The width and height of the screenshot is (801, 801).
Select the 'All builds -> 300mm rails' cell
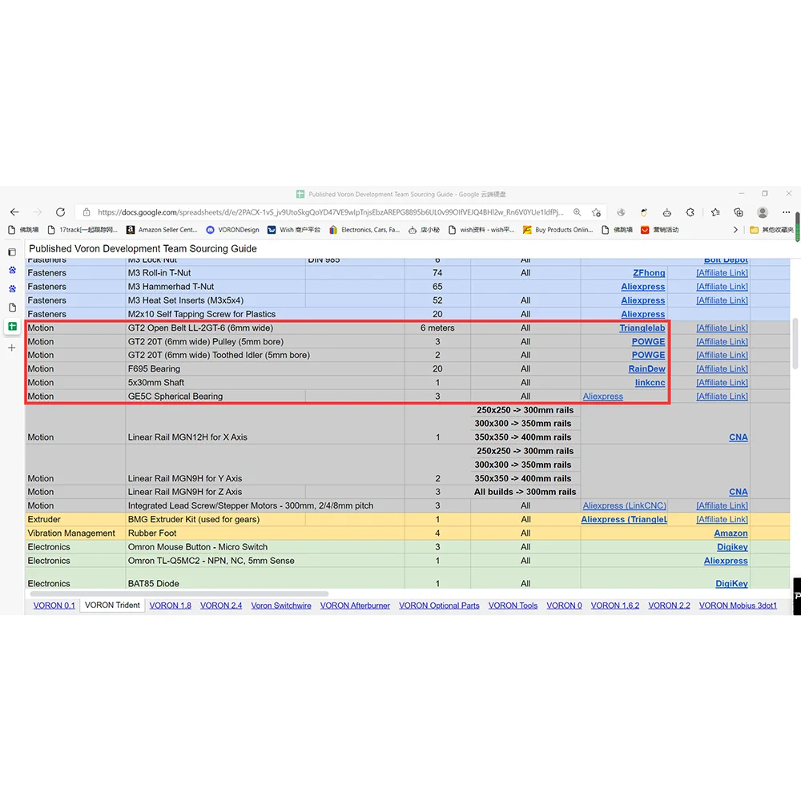pos(525,492)
